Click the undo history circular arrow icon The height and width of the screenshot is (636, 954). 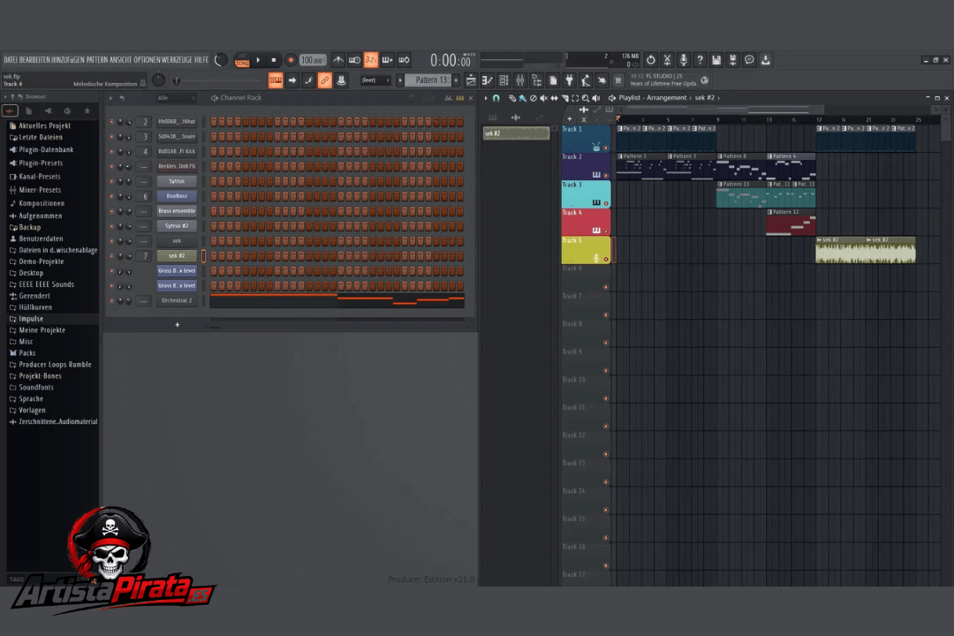coord(650,60)
